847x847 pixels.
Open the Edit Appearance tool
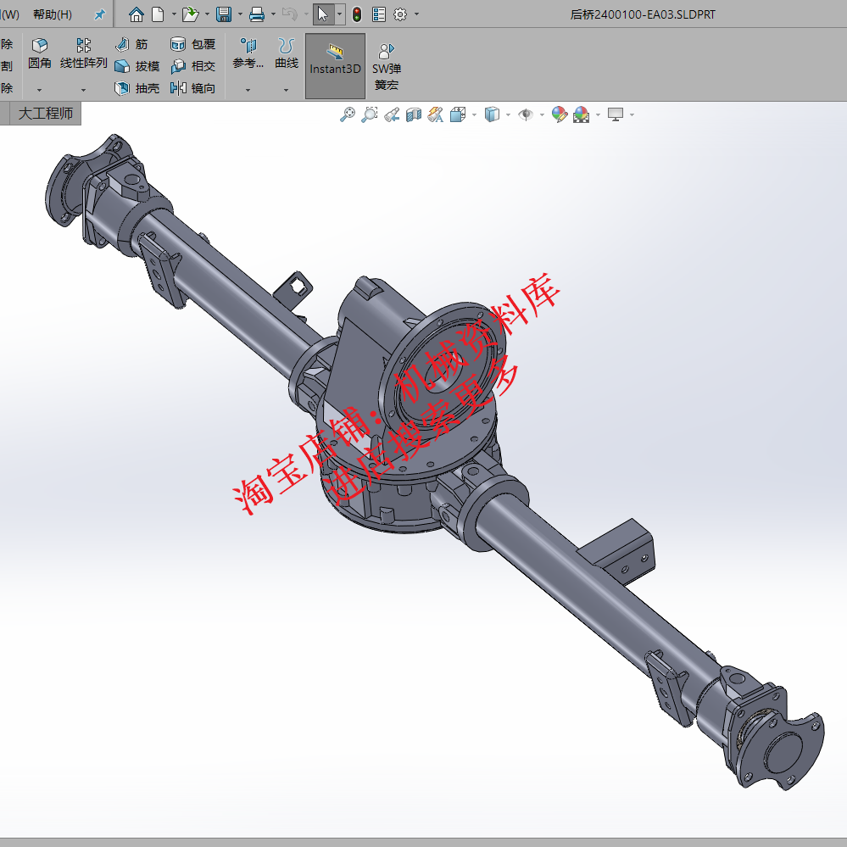coord(558,114)
